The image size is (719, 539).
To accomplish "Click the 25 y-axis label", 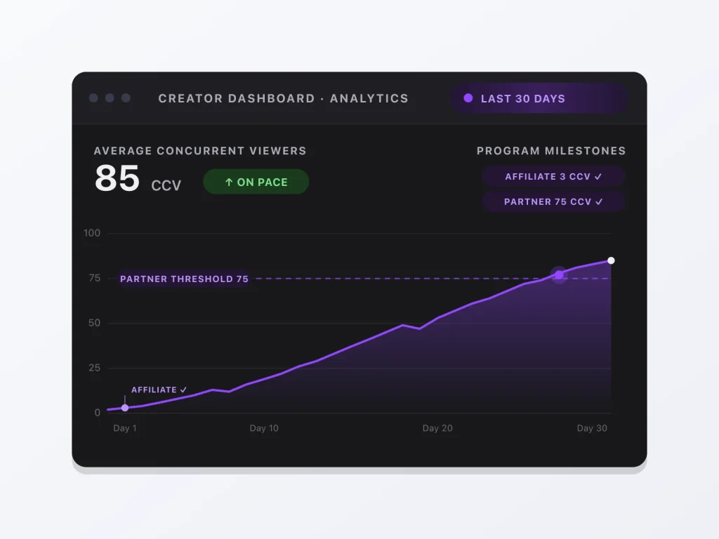I will [95, 368].
